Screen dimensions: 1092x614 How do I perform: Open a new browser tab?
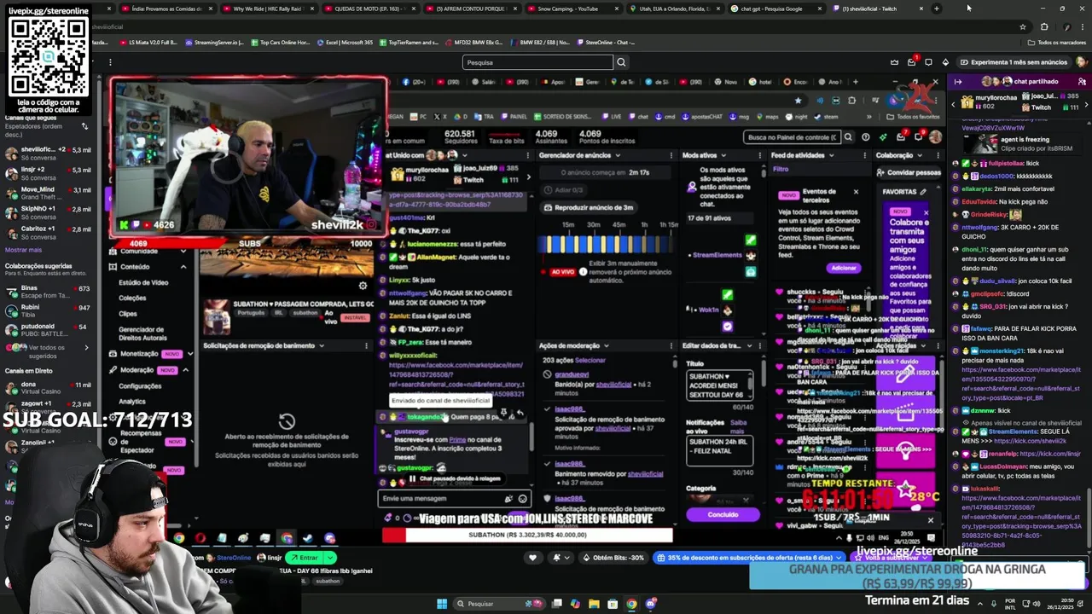click(x=937, y=9)
